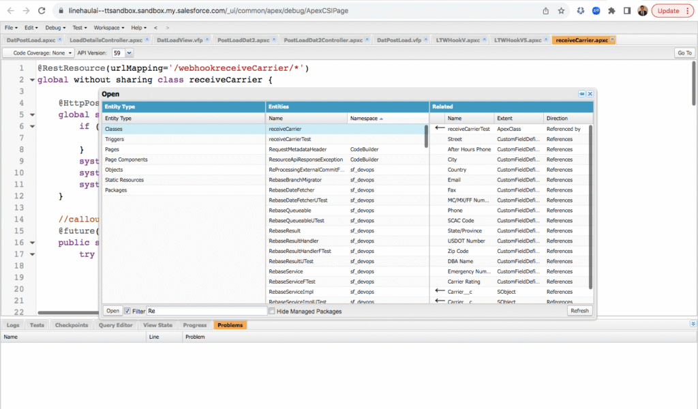Open the Edit menu
The image size is (698, 409).
[x=31, y=27]
